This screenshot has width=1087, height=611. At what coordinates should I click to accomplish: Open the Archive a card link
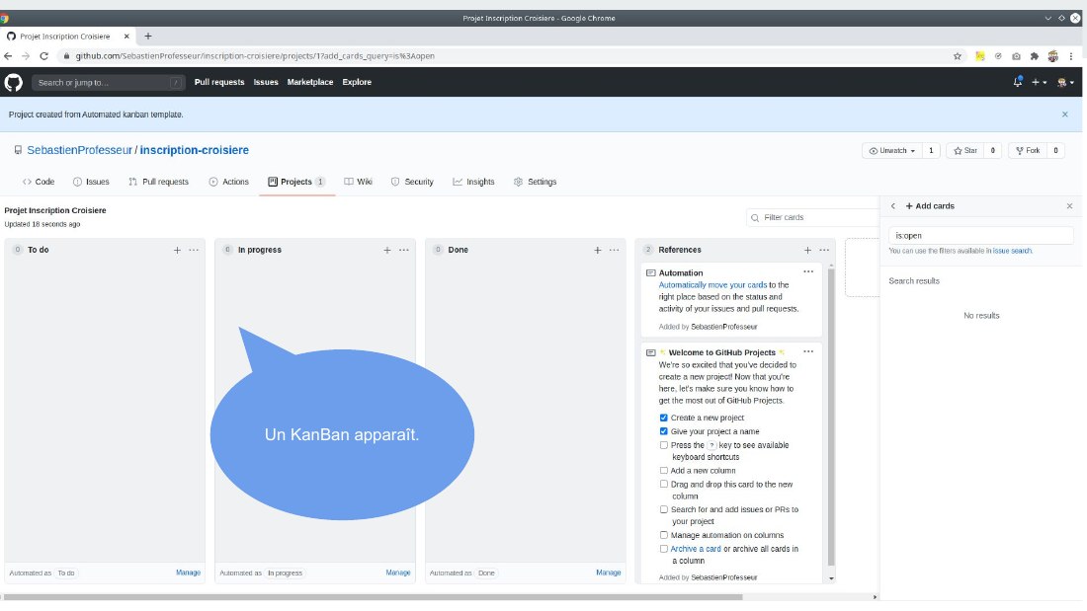(x=696, y=549)
